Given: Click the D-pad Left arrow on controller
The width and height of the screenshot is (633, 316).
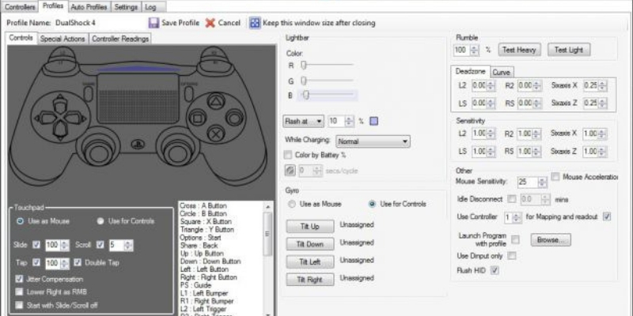Looking at the screenshot, I should click(44, 118).
